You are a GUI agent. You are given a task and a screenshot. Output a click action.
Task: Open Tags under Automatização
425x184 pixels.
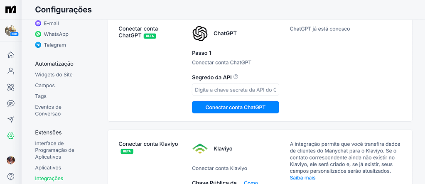[41, 96]
